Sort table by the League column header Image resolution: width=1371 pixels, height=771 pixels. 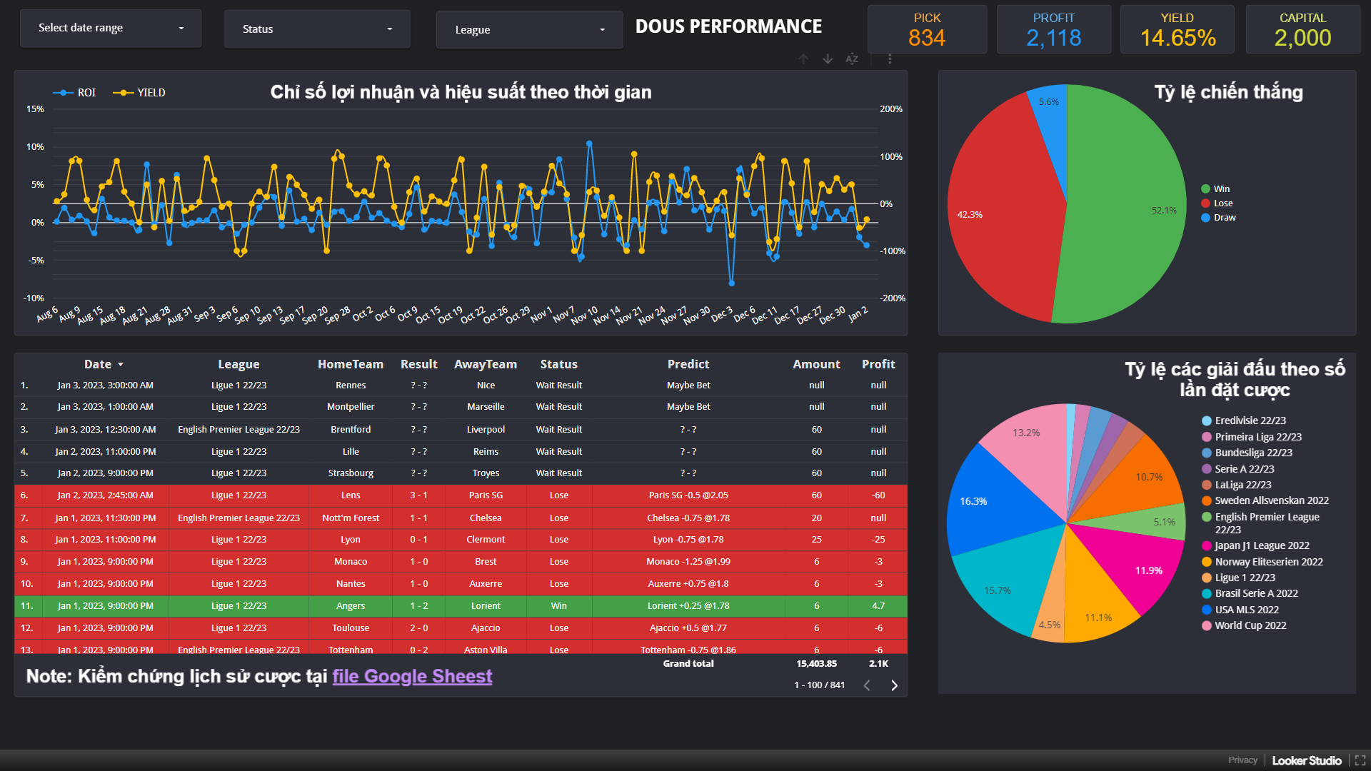238,364
